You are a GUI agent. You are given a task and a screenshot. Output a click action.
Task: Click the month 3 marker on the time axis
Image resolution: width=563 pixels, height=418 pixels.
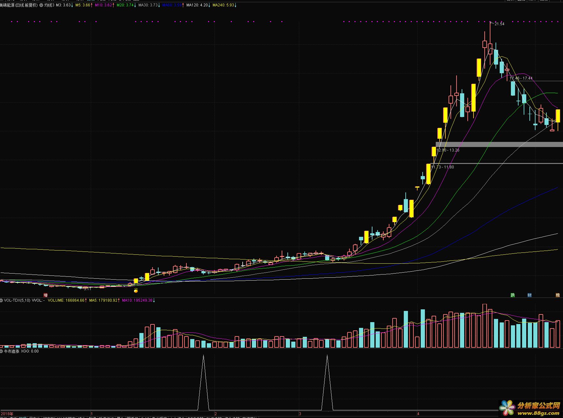[x=300, y=414]
